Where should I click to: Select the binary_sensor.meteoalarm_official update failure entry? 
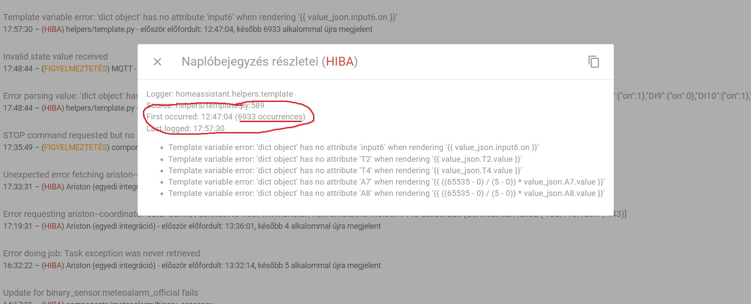(x=101, y=293)
